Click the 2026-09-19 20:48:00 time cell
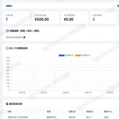Image resolution: width=119 pixels, height=119 pixels. 18,117
